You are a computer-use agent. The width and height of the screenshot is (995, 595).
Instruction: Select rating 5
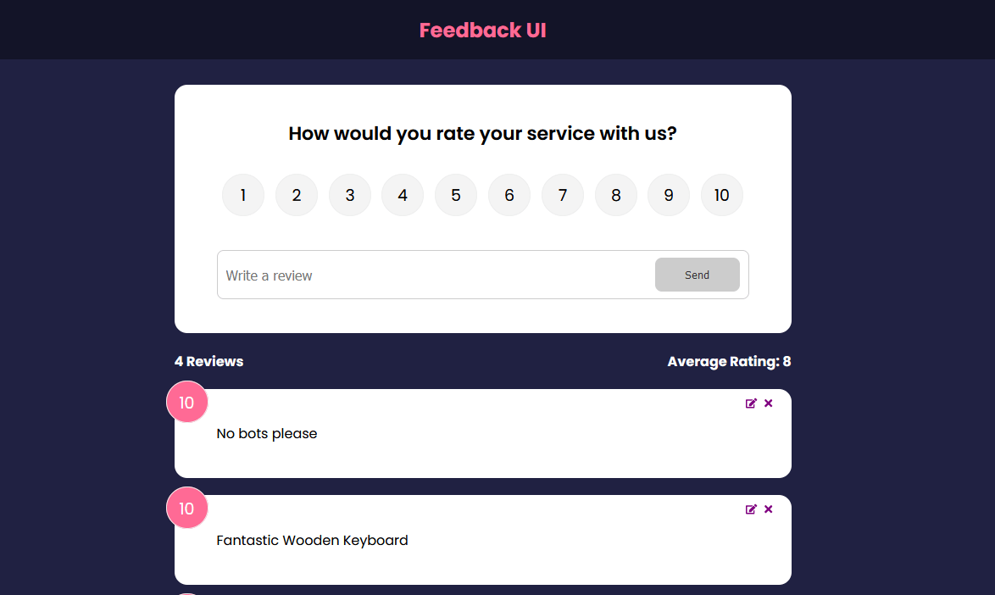click(x=456, y=195)
